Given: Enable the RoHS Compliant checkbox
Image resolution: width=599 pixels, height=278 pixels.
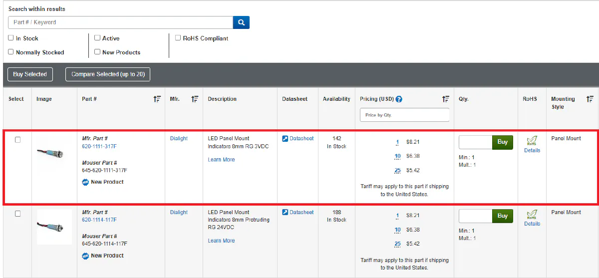Looking at the screenshot, I should [178, 38].
